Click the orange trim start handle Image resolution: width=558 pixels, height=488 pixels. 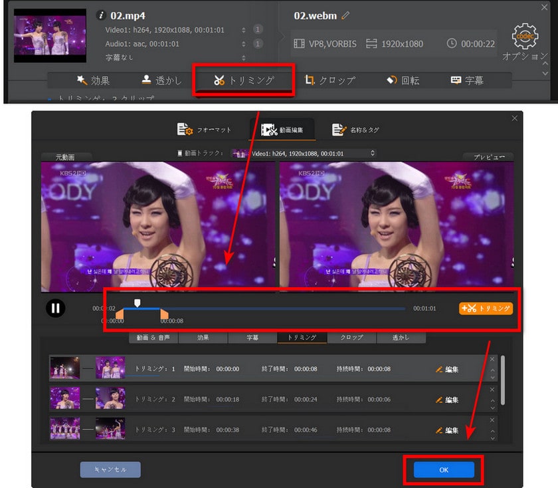tap(120, 314)
